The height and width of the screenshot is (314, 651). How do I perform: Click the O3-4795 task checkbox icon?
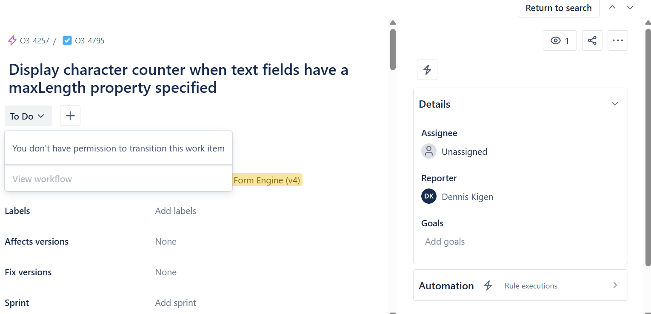coord(67,40)
